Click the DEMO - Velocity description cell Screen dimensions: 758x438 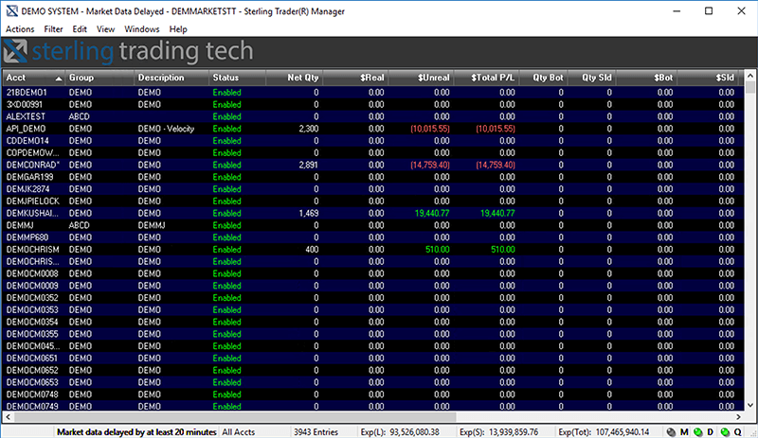click(x=166, y=129)
